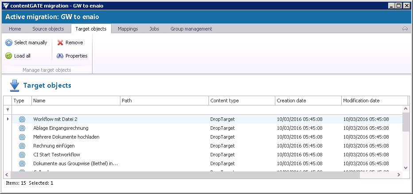
Task: Minimize the contentGATE migration window
Action: 392,5
